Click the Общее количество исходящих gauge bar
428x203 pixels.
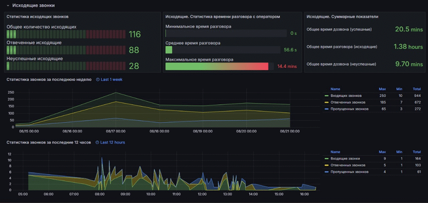[x=66, y=34]
